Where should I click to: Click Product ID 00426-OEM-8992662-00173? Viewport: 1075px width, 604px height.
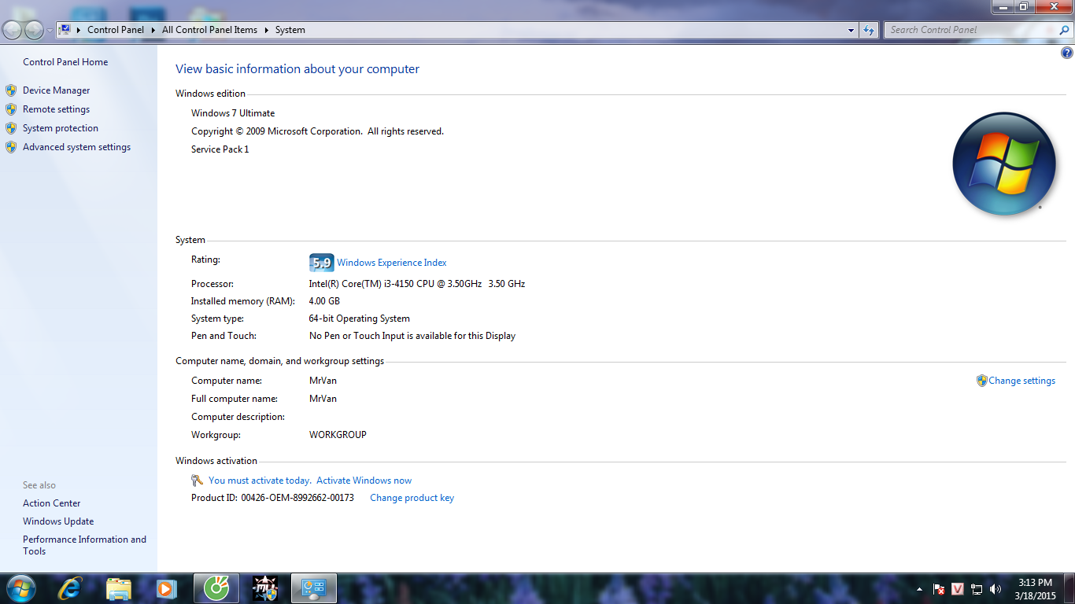point(272,498)
